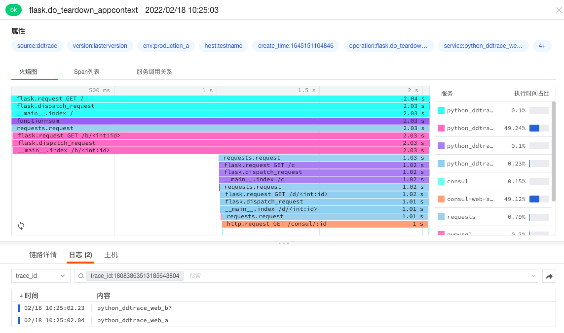Click the search magnifier icon in log filter
This screenshot has height=333, width=564.
81,276
